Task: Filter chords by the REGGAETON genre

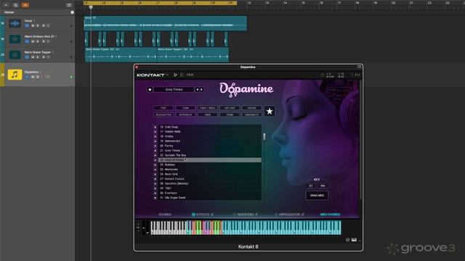Action: point(163,115)
